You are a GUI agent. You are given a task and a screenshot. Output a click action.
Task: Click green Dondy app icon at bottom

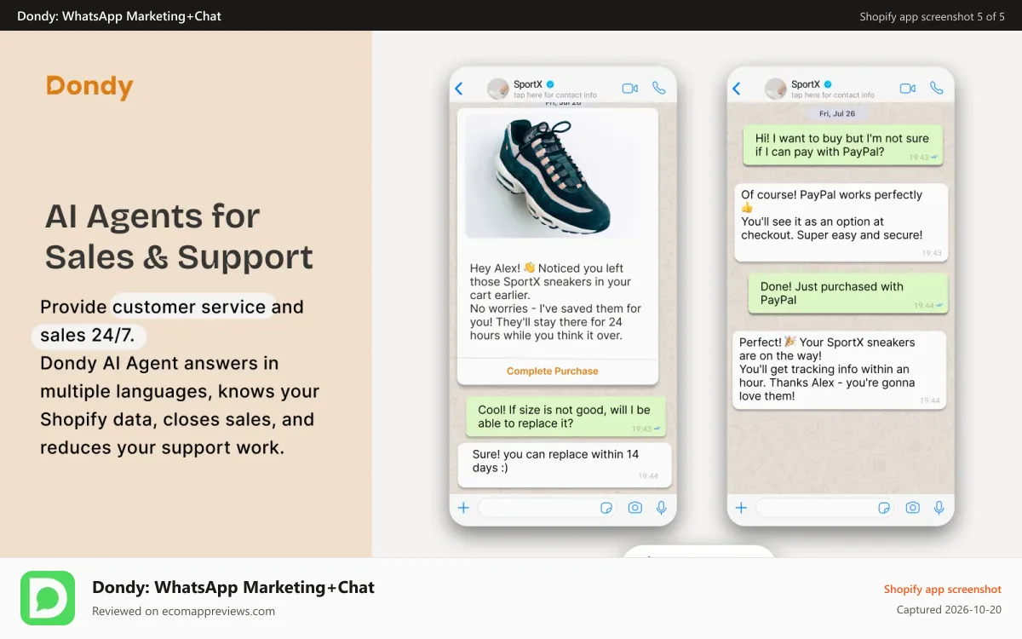[48, 598]
